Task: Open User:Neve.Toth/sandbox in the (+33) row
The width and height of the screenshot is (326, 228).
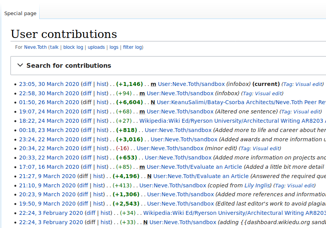Action: 183,222
